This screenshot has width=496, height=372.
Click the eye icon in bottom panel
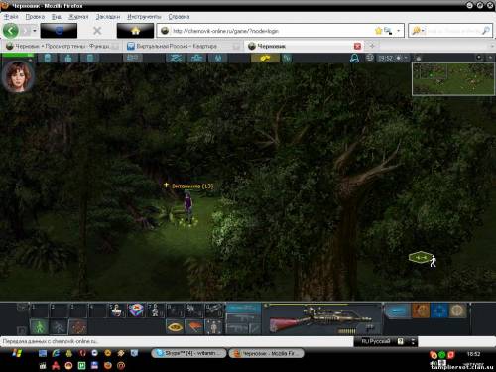coord(176,327)
